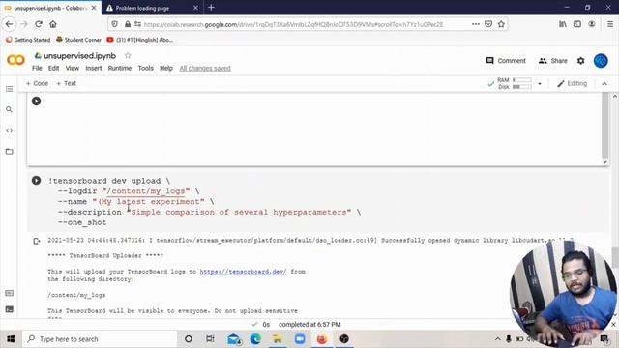Open the tensorboard.dev link in output
Screen dimensions: 619x348
coord(243,272)
